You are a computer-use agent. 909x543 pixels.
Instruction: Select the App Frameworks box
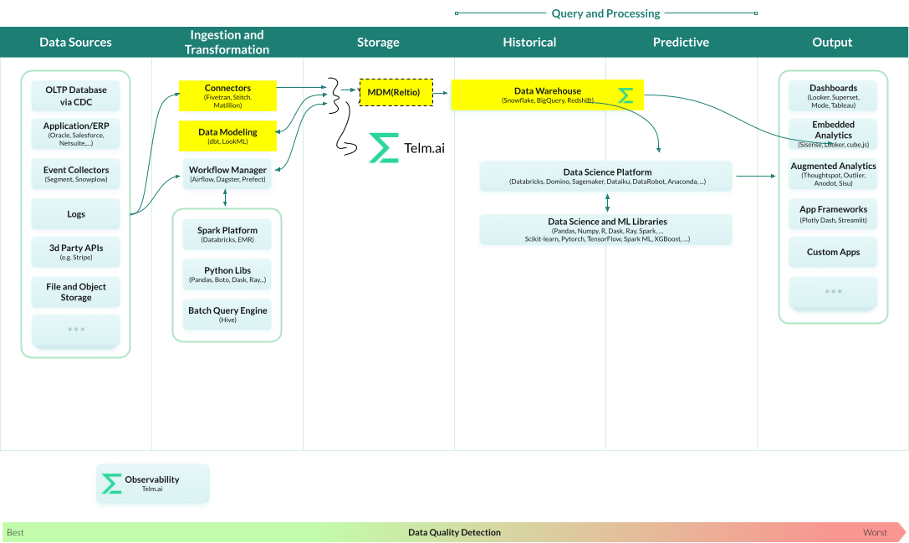pos(833,214)
